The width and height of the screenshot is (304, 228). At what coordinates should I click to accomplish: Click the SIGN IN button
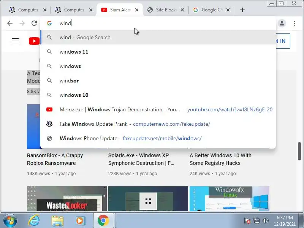tap(283, 41)
